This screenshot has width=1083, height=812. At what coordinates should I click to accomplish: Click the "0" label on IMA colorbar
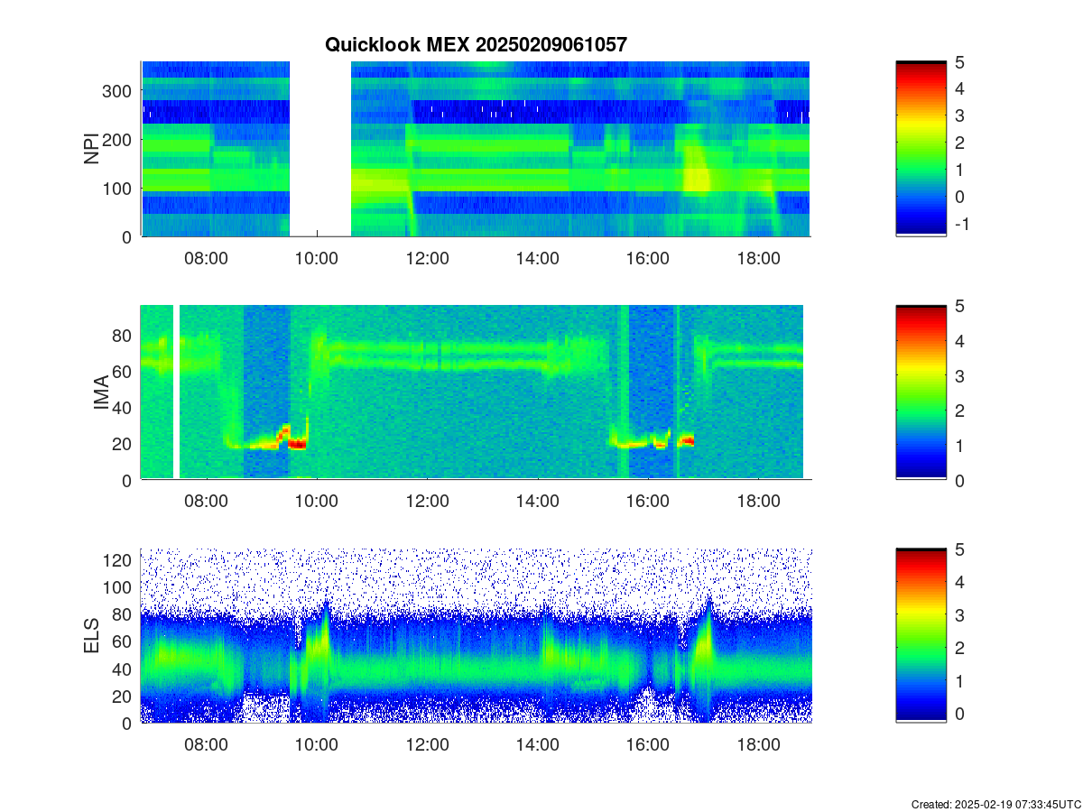958,480
